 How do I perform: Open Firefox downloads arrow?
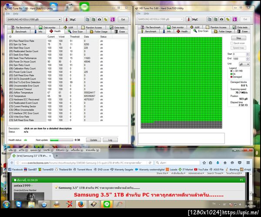(x=218, y=163)
